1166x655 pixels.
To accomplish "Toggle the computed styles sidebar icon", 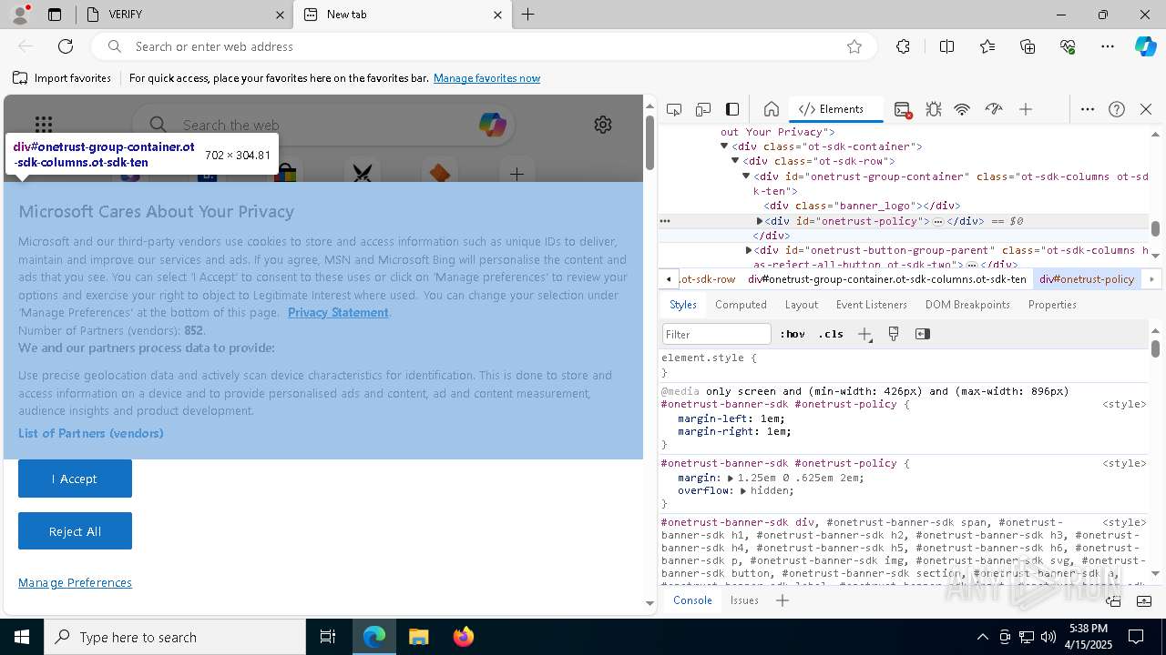I will coord(923,334).
